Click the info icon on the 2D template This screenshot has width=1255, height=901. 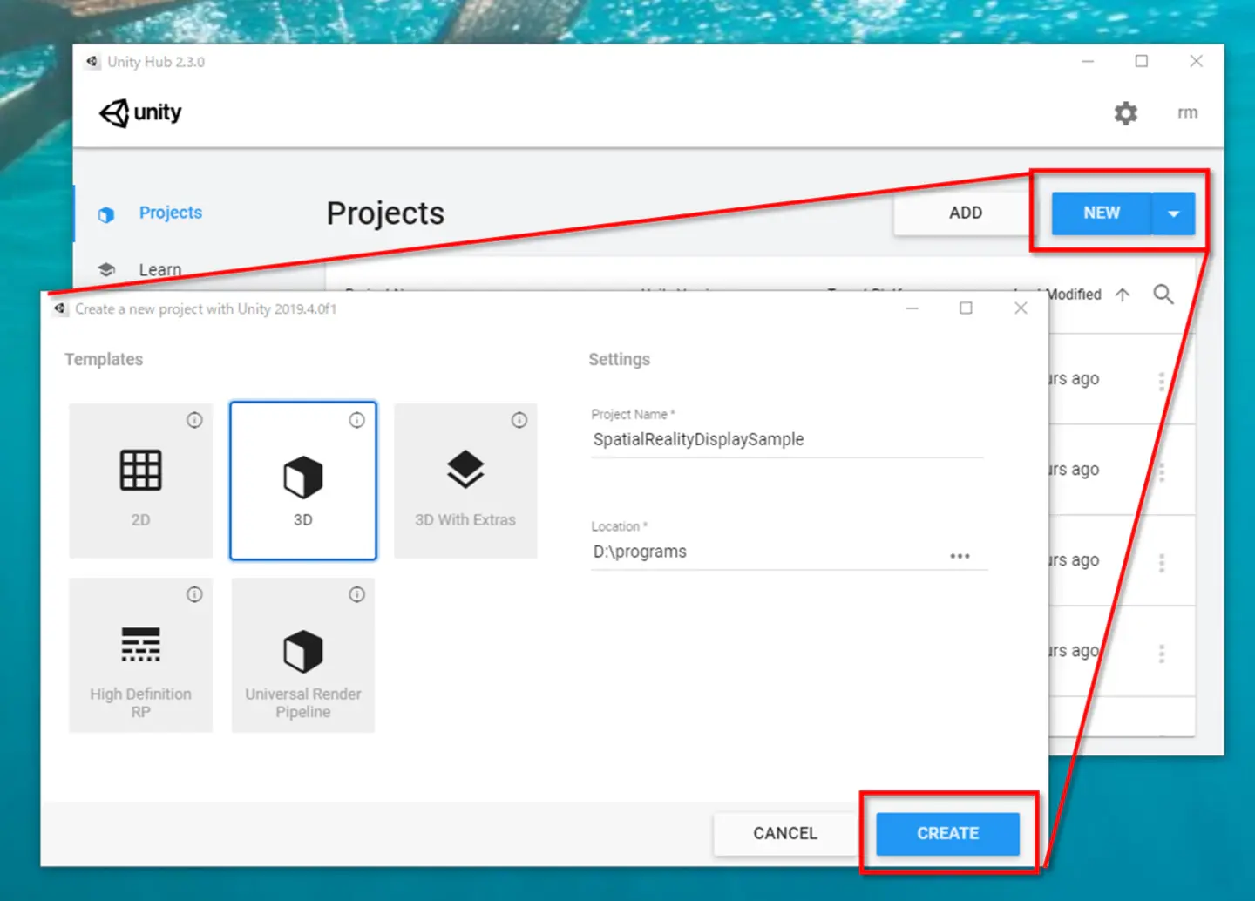[x=193, y=420]
